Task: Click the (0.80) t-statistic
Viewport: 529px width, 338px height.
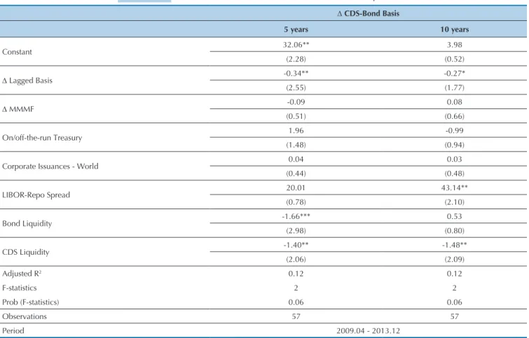Action: pos(455,231)
